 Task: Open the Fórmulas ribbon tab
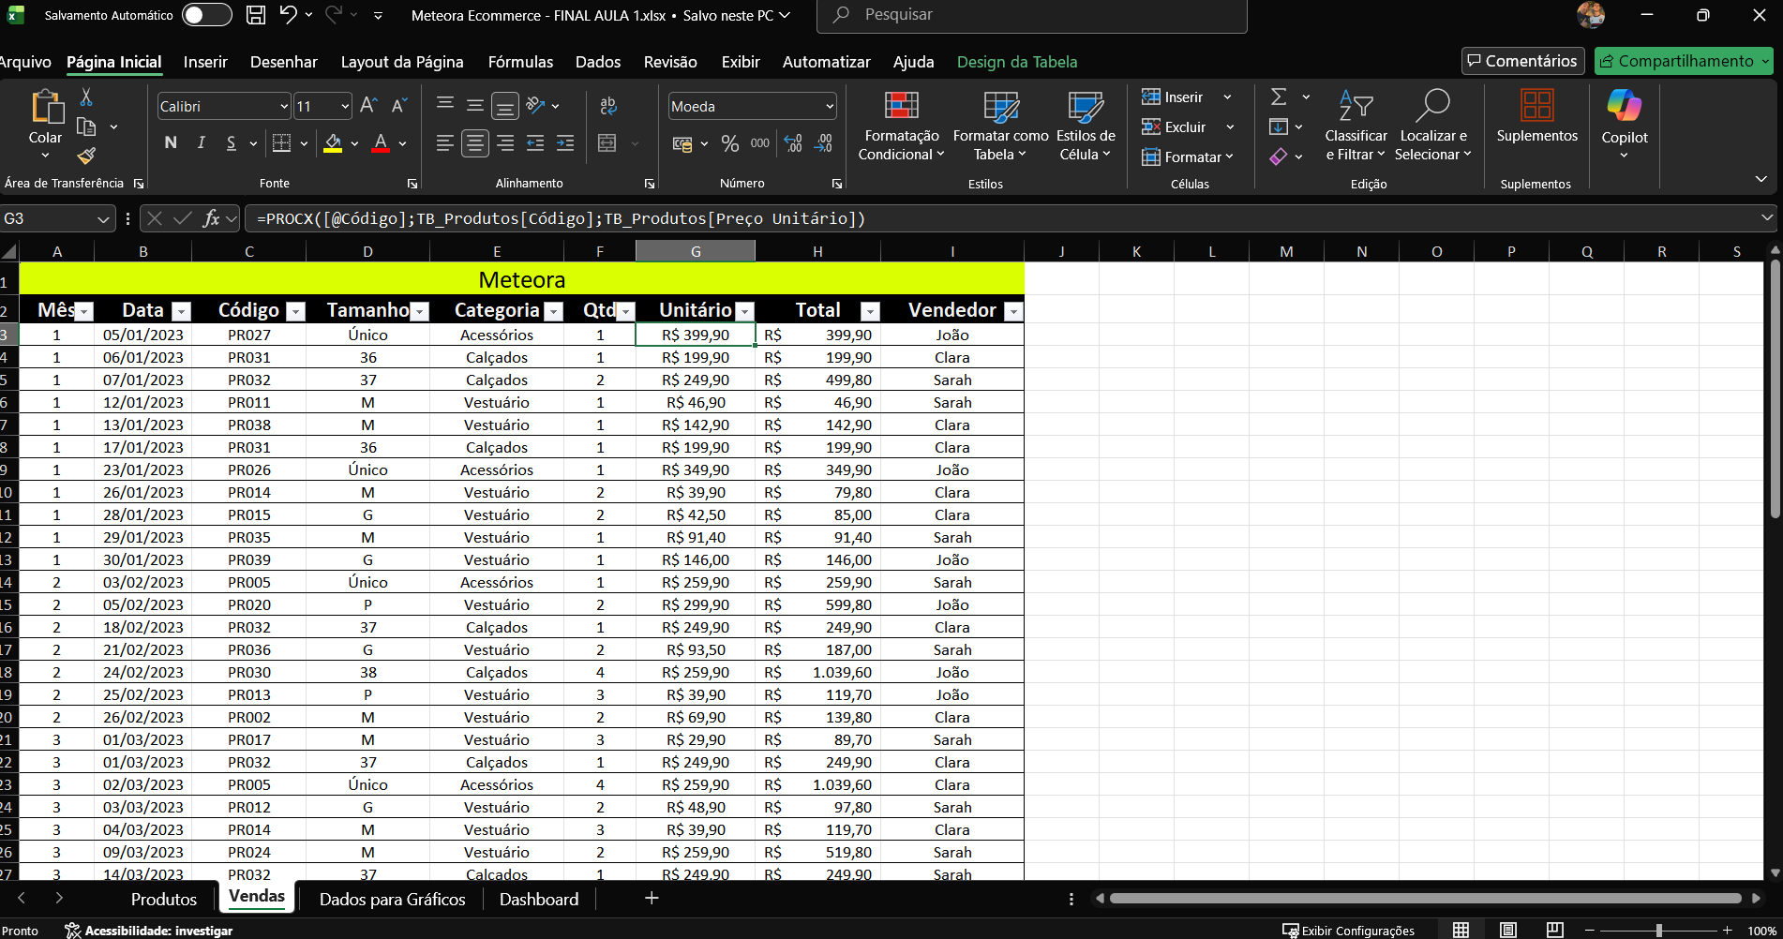click(x=520, y=62)
